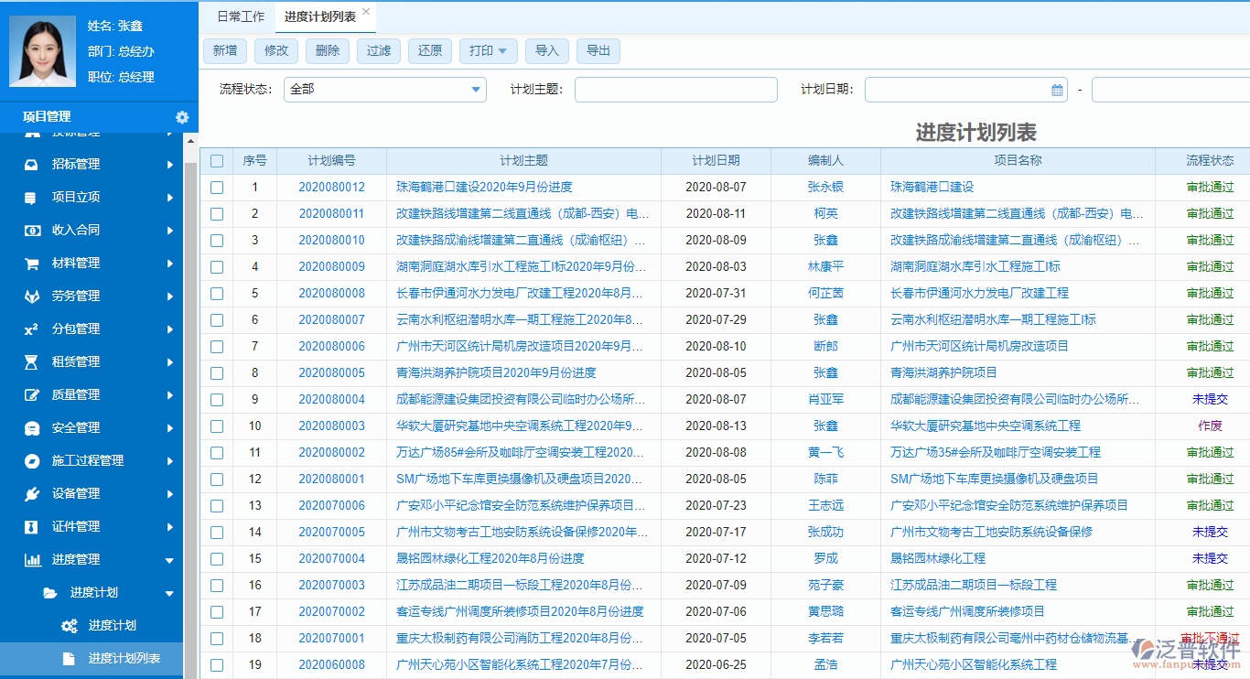Image resolution: width=1250 pixels, height=679 pixels.
Task: Open the 项目管理 settings gear icon
Action: (181, 117)
